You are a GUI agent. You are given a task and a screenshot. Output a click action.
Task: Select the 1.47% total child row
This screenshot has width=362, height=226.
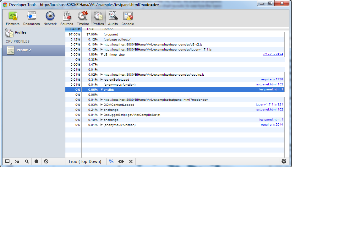pyautogui.click(x=175, y=65)
